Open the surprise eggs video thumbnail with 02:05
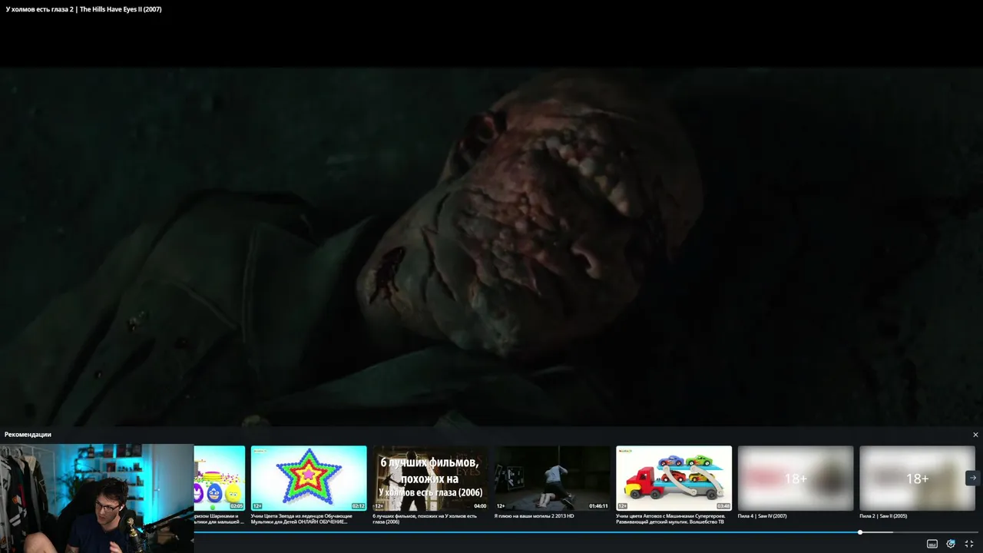This screenshot has width=983, height=553. 219,478
